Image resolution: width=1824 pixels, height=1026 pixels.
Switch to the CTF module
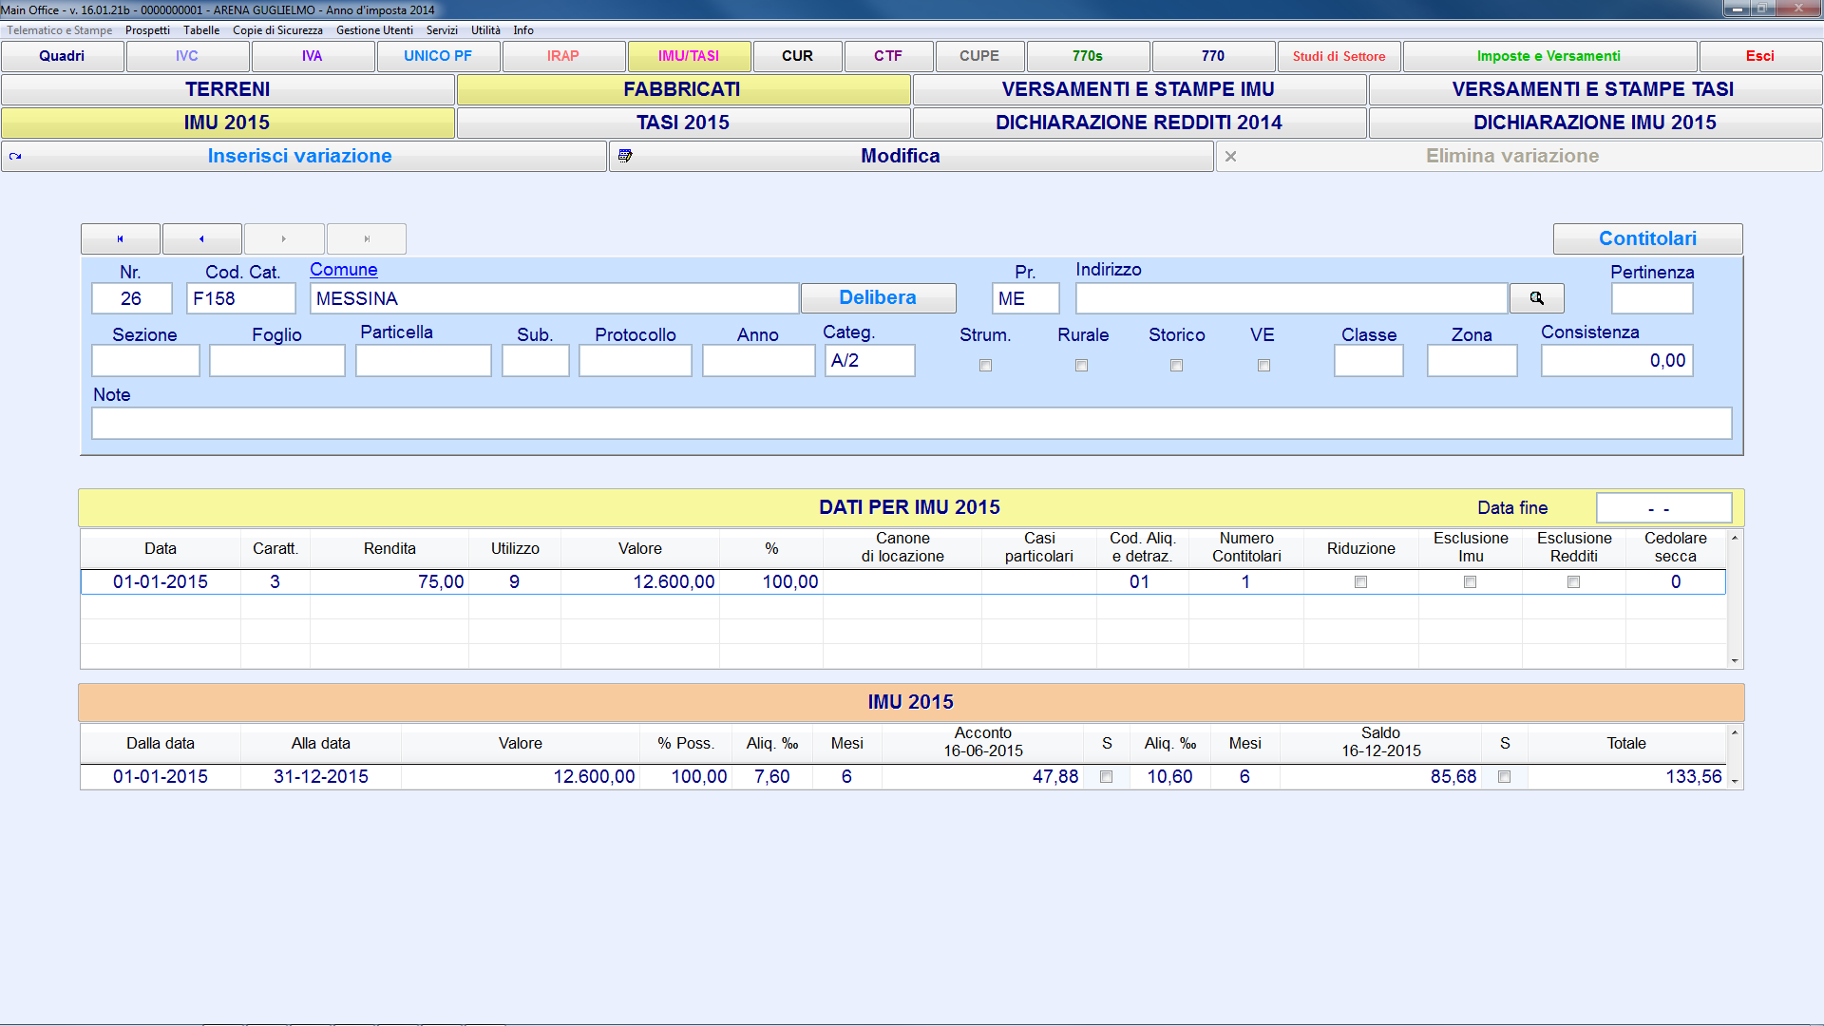tap(888, 56)
